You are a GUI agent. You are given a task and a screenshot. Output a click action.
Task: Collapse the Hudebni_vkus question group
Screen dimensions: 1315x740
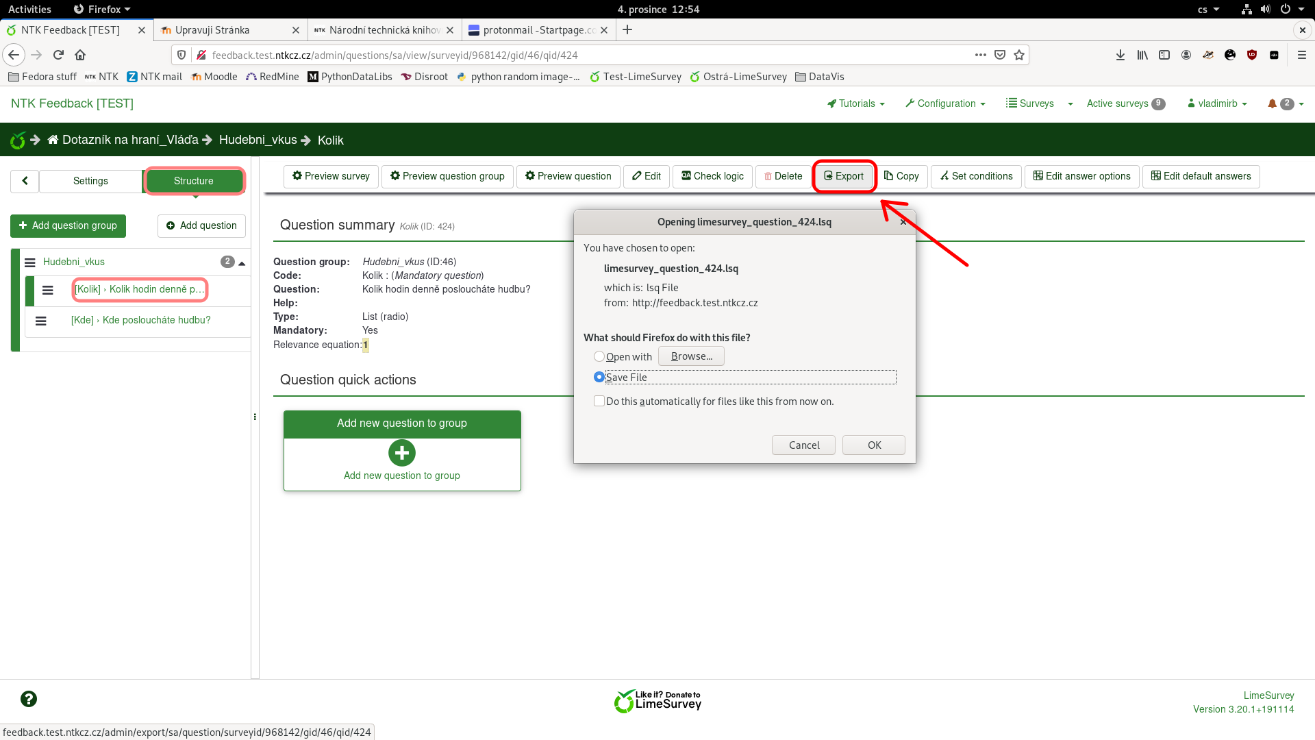[x=242, y=262]
